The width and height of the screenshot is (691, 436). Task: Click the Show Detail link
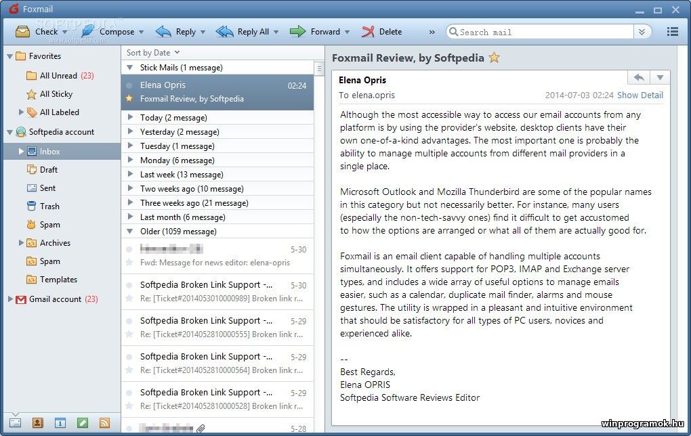(640, 95)
